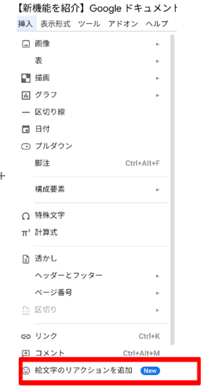Screen dimensions: 224x390
Task: Expand ヘッダーとフッター submenu arrow
Action: coord(157,276)
